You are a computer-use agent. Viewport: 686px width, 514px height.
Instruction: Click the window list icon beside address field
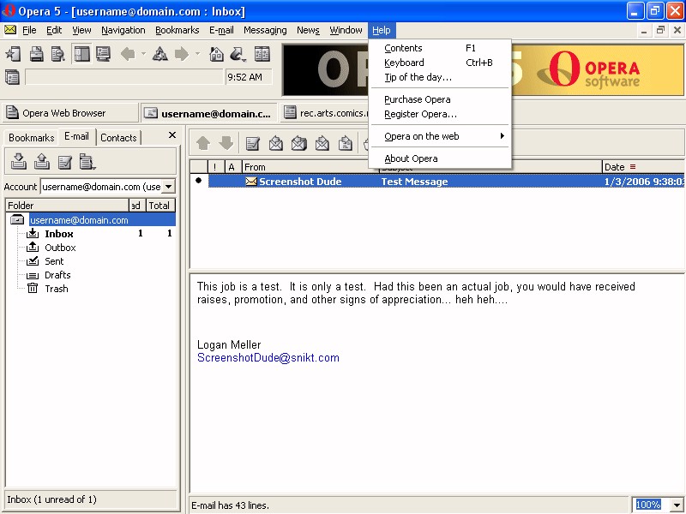point(12,77)
